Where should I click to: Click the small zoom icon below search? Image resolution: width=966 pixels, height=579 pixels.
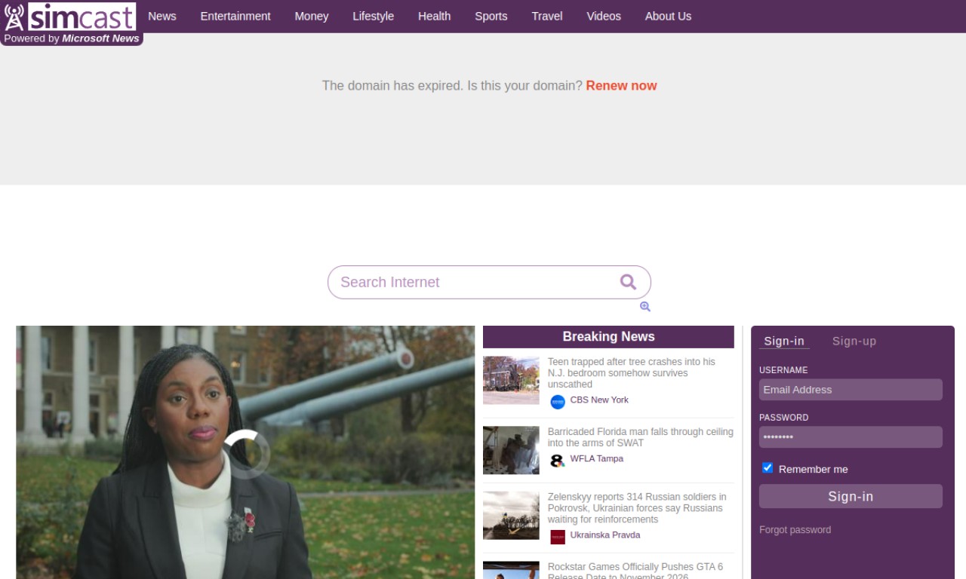(645, 307)
